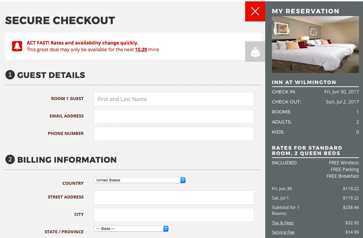
Task: Open the Country dropdown showing United States
Action: click(x=140, y=180)
